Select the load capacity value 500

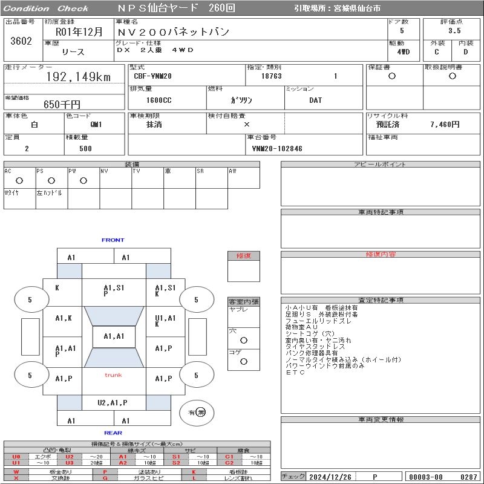point(85,148)
